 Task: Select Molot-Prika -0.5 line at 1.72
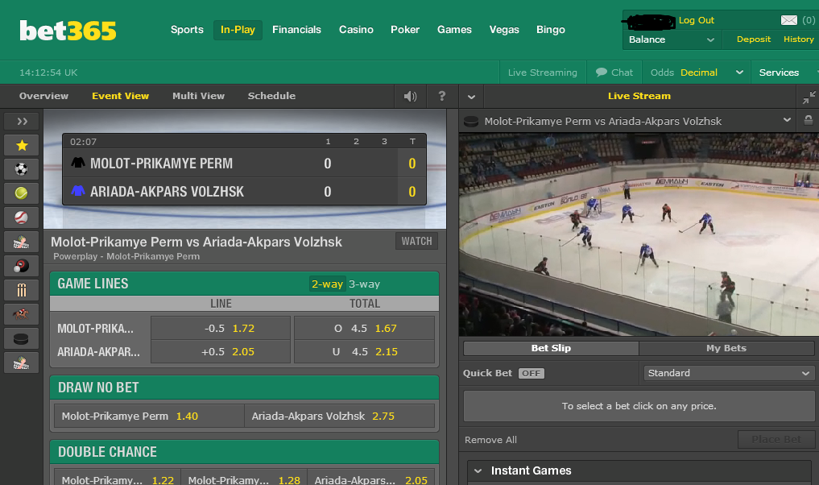221,328
